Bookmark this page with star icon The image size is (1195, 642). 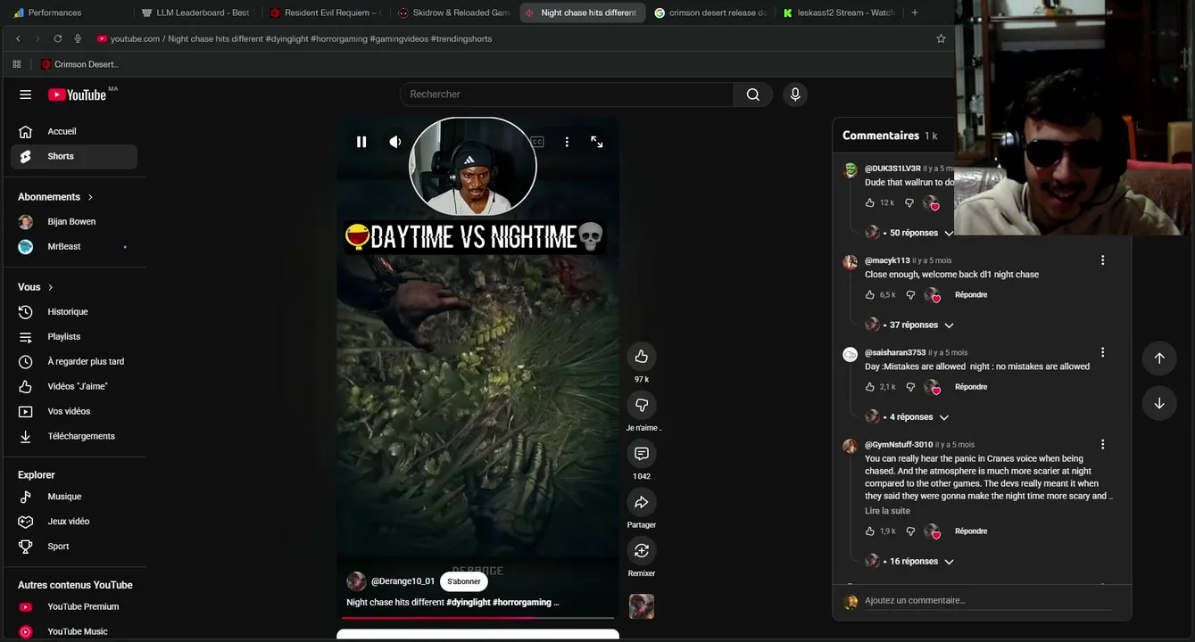pos(941,38)
